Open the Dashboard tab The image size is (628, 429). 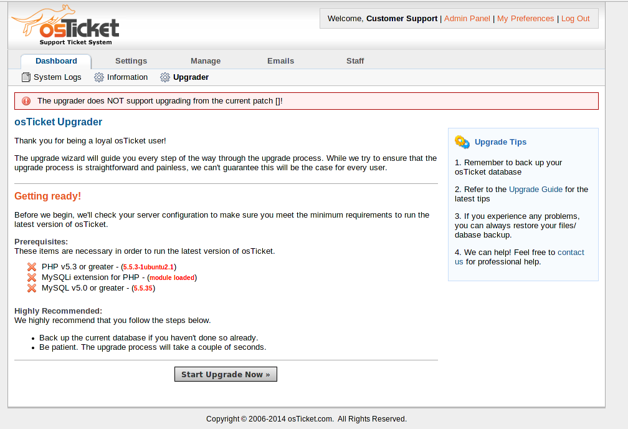click(56, 61)
